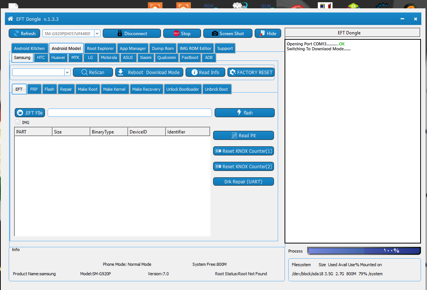Image resolution: width=427 pixels, height=290 pixels.
Task: Click Read Pit button
Action: (x=243, y=135)
